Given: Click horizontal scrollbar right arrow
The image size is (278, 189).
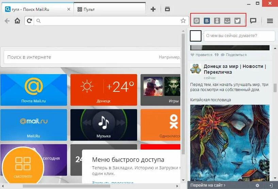Looking at the screenshot, I should (x=177, y=186).
